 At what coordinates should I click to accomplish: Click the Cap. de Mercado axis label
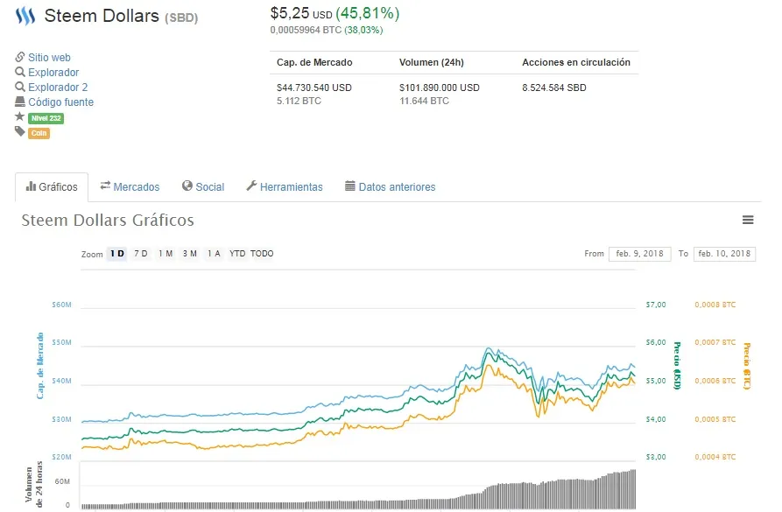(x=40, y=366)
